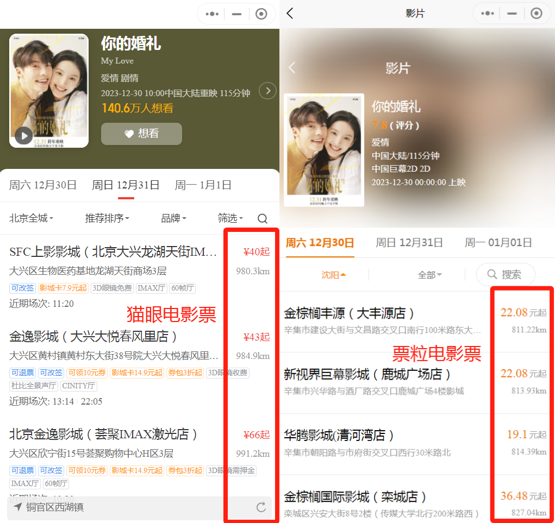The image size is (555, 523).
Task: Tap the ¥43起 price
Action: (x=256, y=337)
